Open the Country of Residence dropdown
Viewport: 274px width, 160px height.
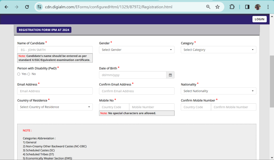click(55, 107)
